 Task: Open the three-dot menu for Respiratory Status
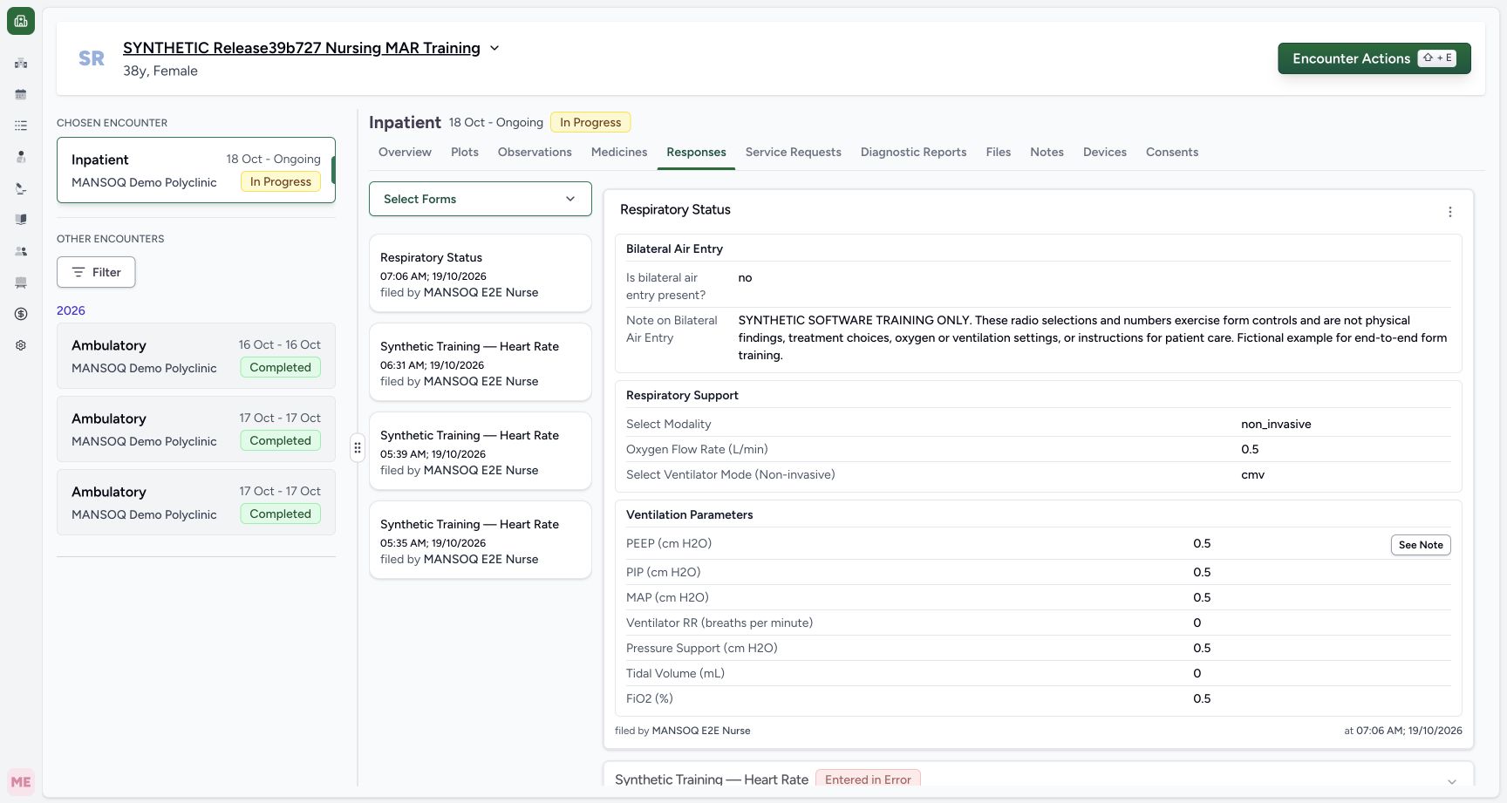coord(1449,212)
